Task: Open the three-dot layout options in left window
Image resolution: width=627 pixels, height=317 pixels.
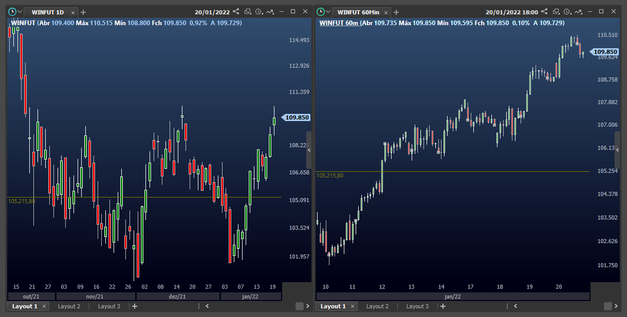Action: [x=199, y=306]
